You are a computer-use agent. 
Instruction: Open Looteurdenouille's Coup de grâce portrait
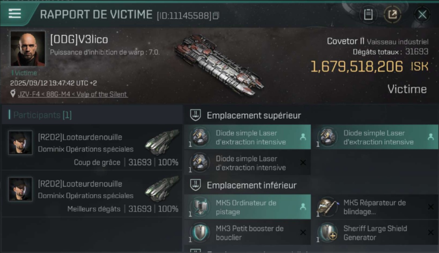click(x=21, y=143)
